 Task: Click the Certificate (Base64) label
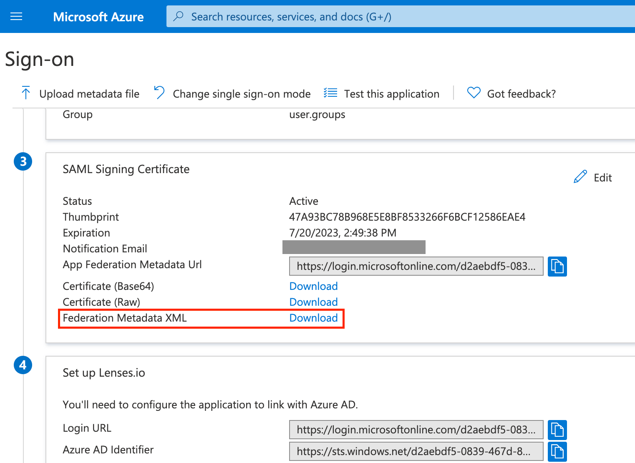108,286
